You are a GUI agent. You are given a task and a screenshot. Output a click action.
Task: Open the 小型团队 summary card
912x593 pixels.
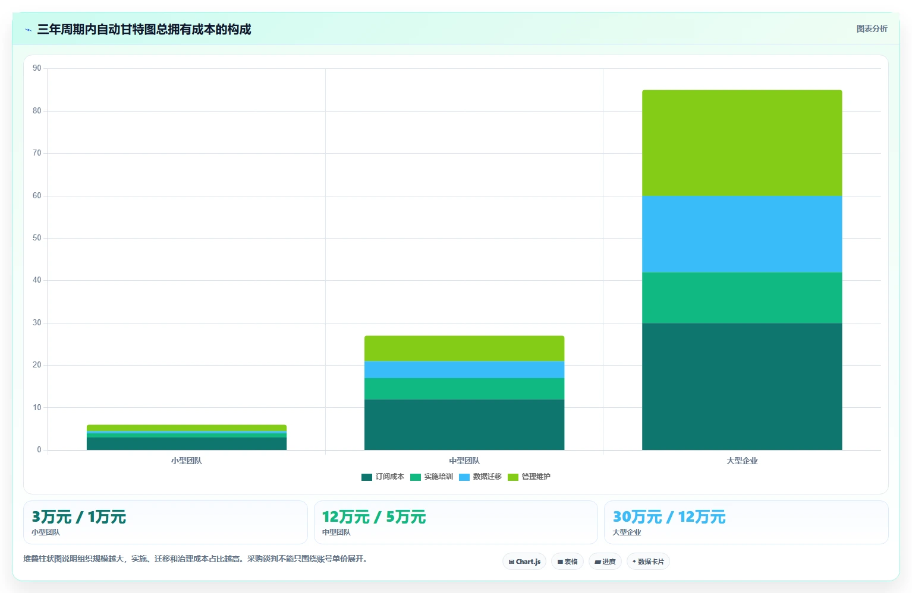click(x=165, y=522)
